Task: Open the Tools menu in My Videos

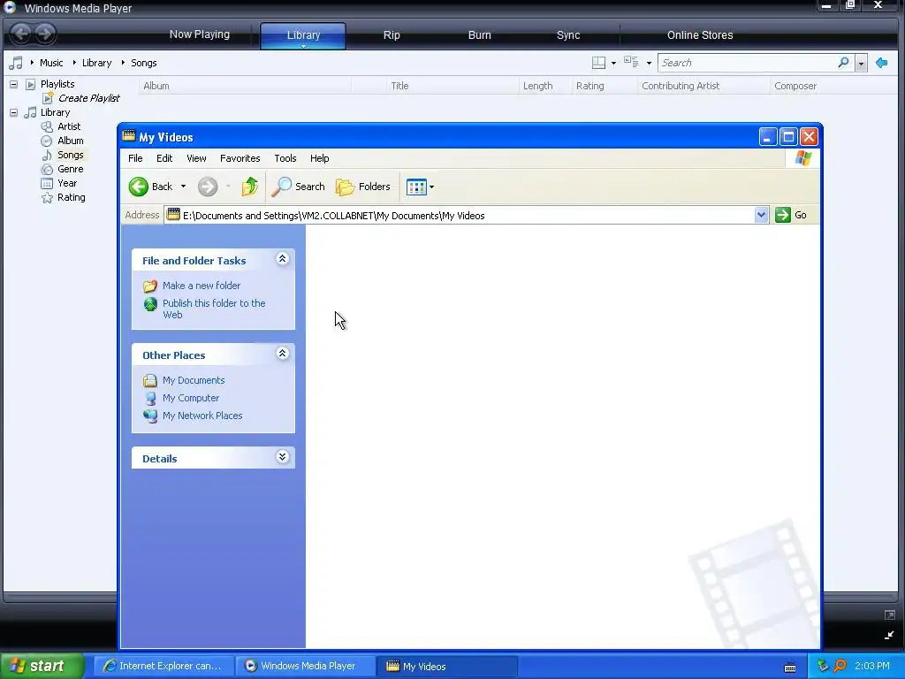Action: (285, 158)
